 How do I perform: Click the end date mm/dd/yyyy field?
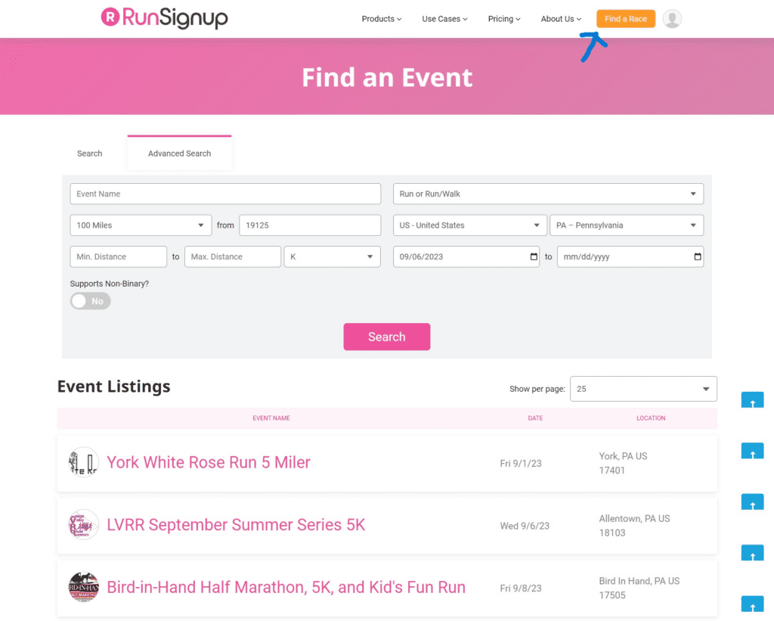tap(630, 257)
